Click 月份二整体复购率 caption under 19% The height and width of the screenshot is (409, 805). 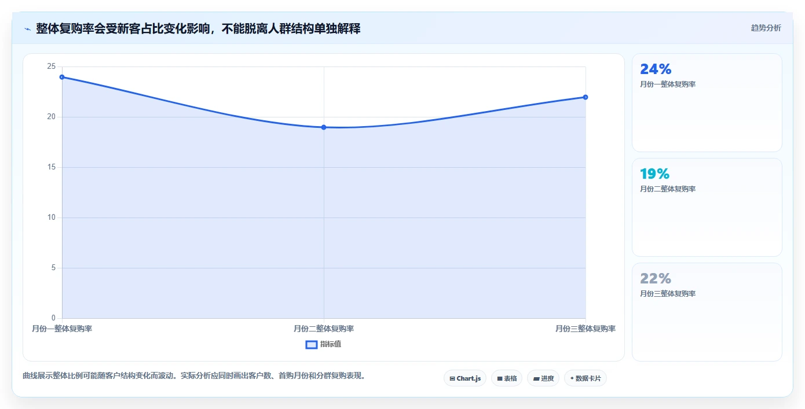668,189
